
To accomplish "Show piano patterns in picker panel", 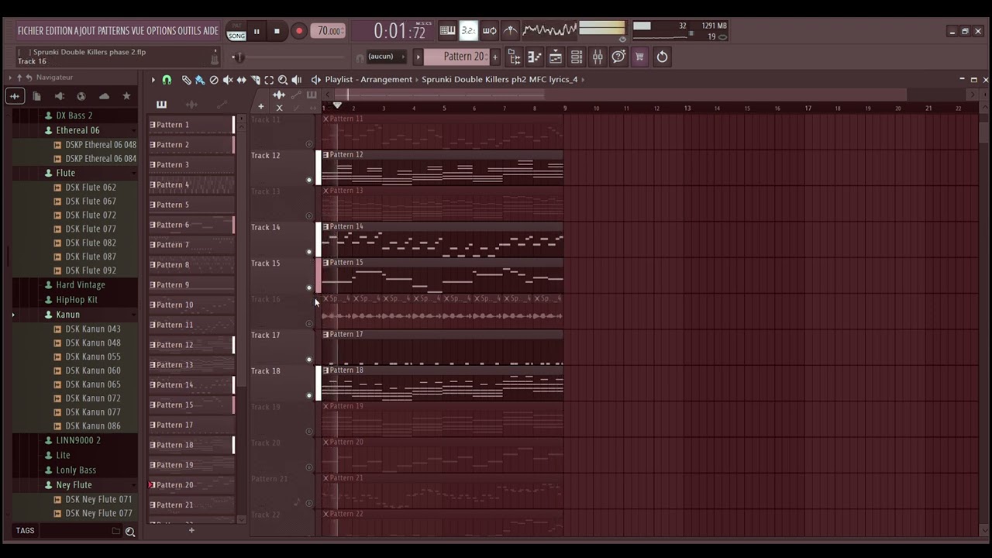I will tap(161, 105).
